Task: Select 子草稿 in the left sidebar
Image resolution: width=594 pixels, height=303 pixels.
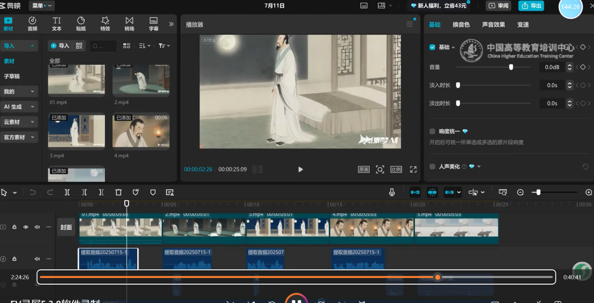Action: 12,76
